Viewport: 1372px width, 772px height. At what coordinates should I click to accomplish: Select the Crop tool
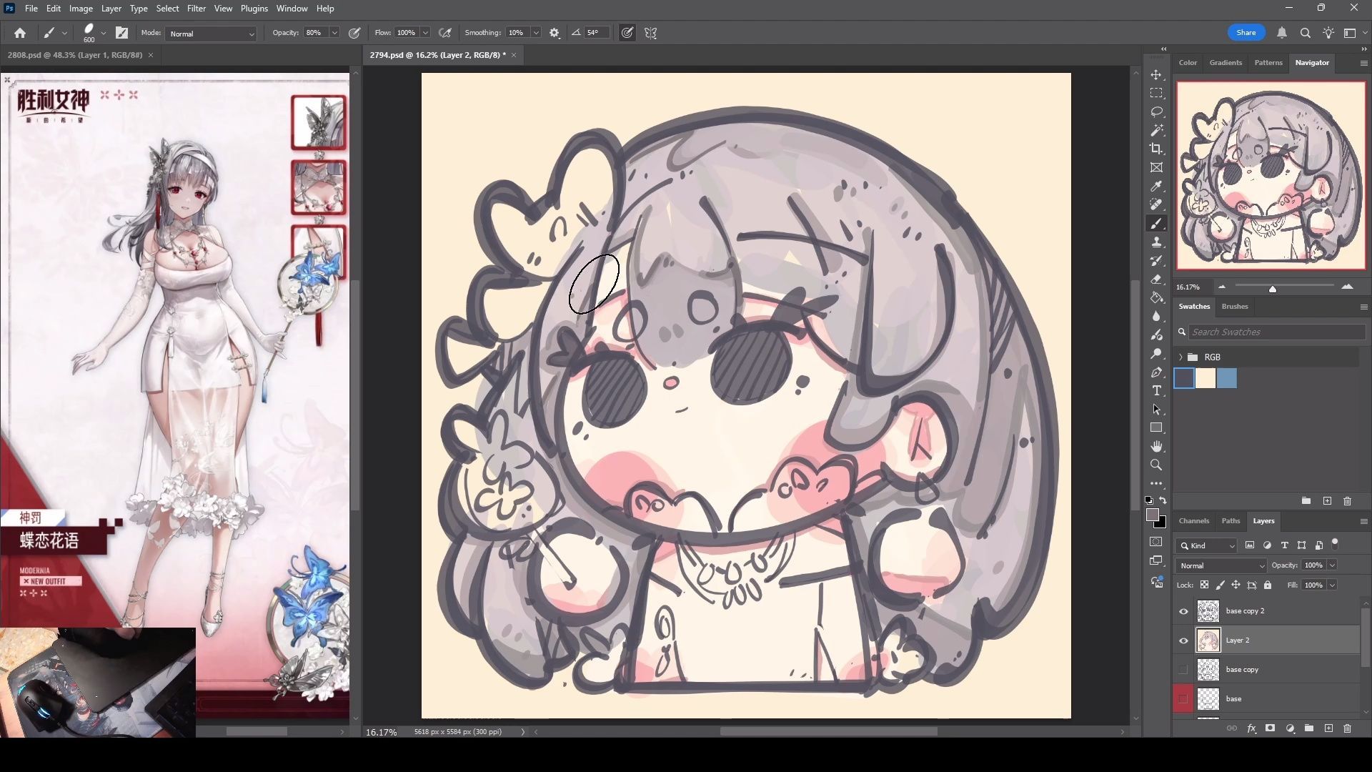coord(1156,149)
